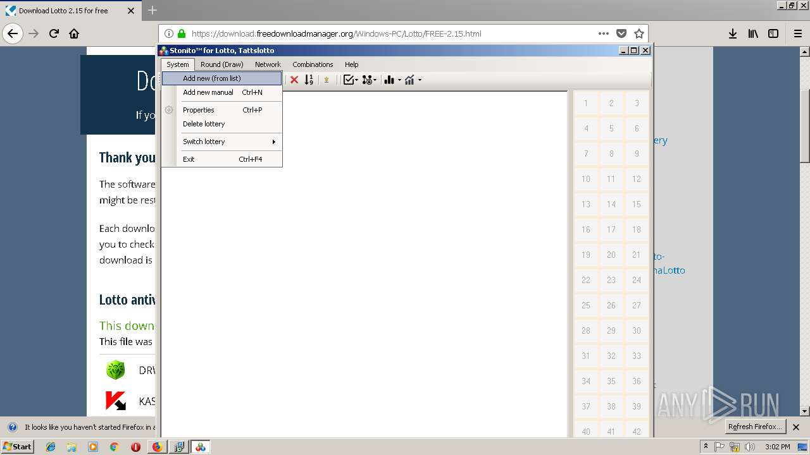Expand the bar chart dropdown arrow
The height and width of the screenshot is (455, 810).
399,80
